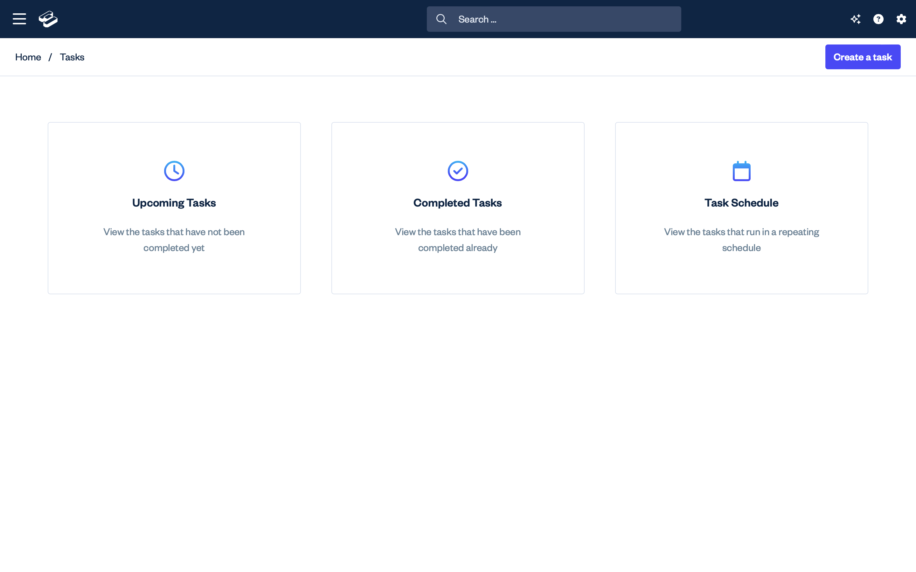Screen dimensions: 916x572
Task: Click the magnifier search icon
Action: click(x=441, y=19)
